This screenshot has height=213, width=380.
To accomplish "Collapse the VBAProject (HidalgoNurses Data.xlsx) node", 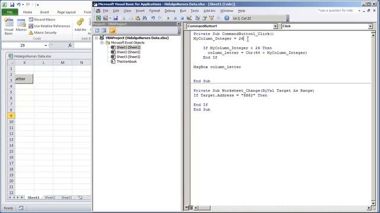I will coord(96,38).
